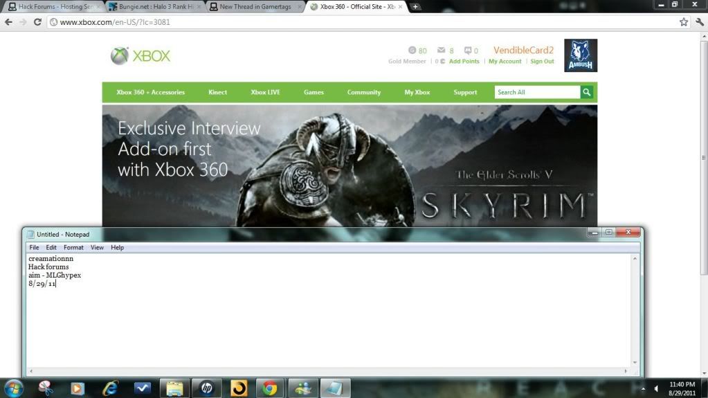The image size is (708, 398).
Task: Click the green search magnifier button
Action: tap(586, 92)
